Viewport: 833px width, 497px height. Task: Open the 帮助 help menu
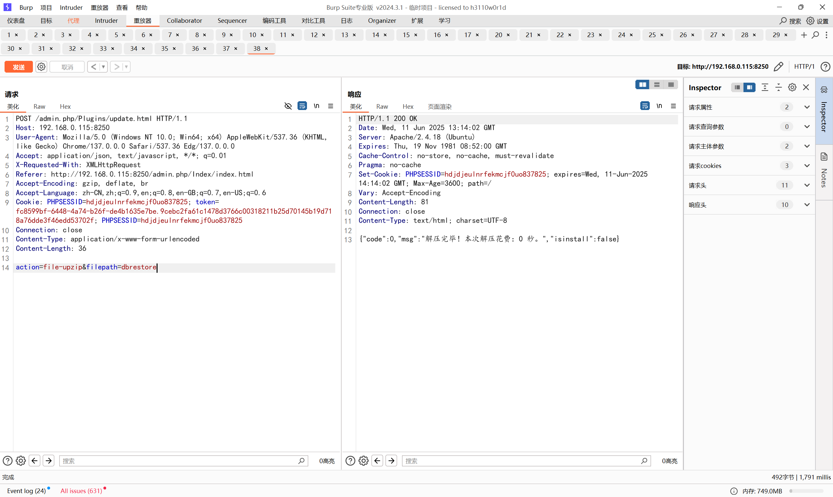(141, 7)
